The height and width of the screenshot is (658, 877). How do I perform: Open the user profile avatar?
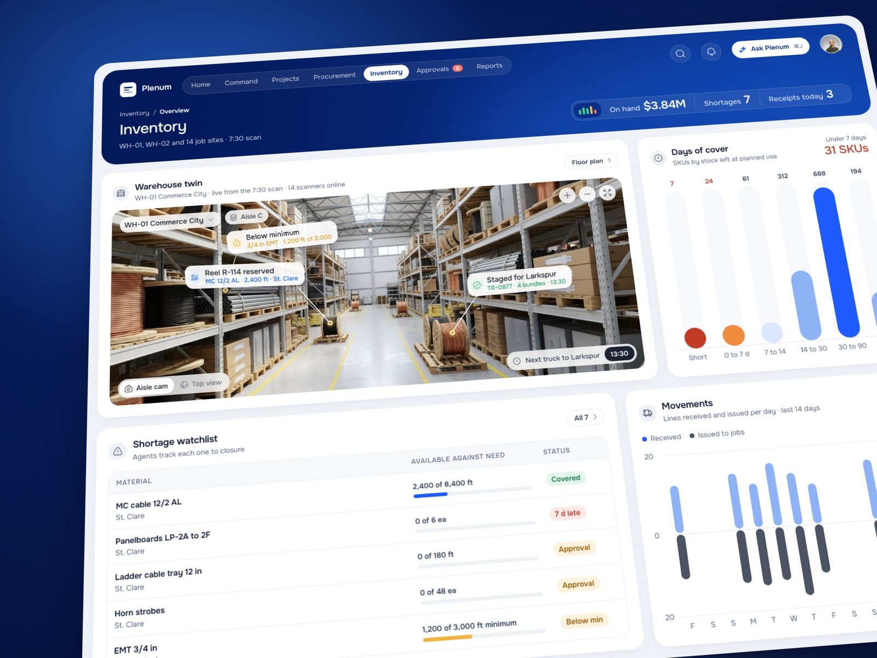click(831, 44)
